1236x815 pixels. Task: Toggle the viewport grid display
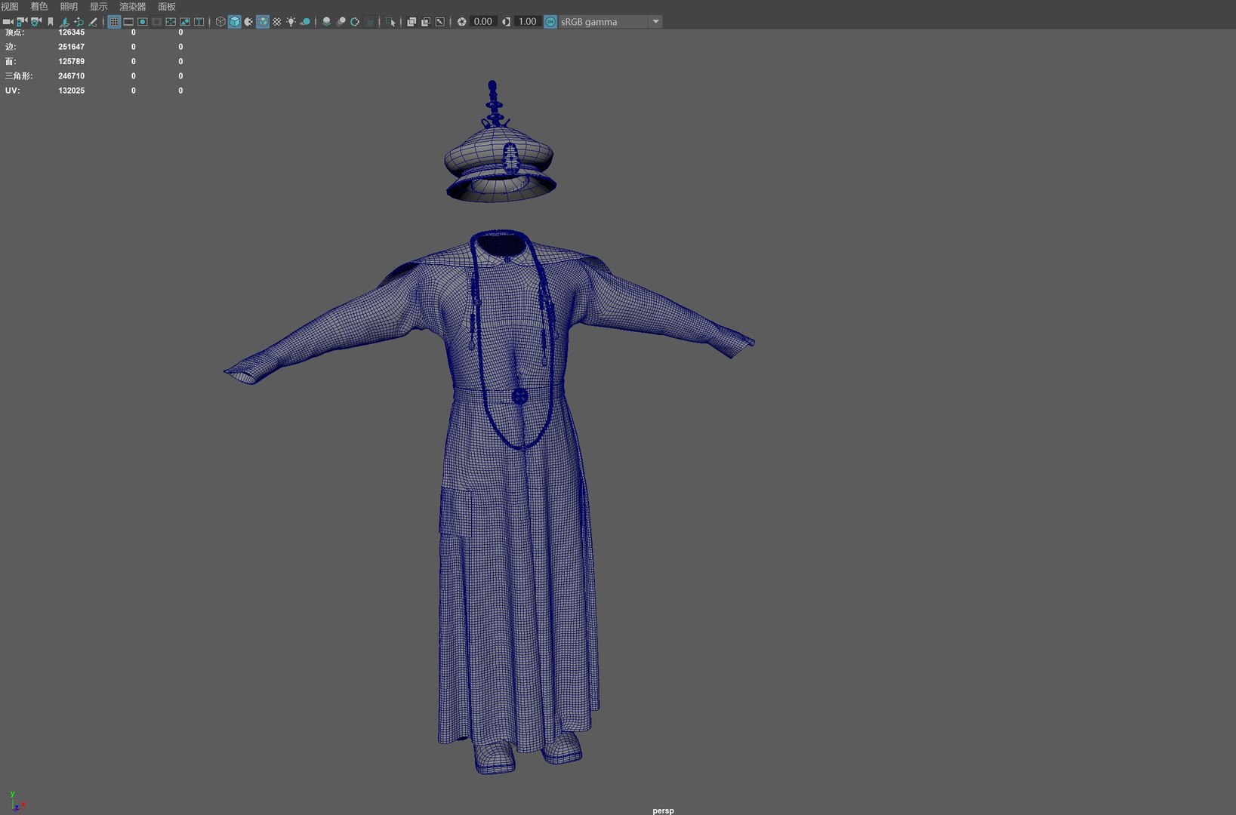pos(114,22)
